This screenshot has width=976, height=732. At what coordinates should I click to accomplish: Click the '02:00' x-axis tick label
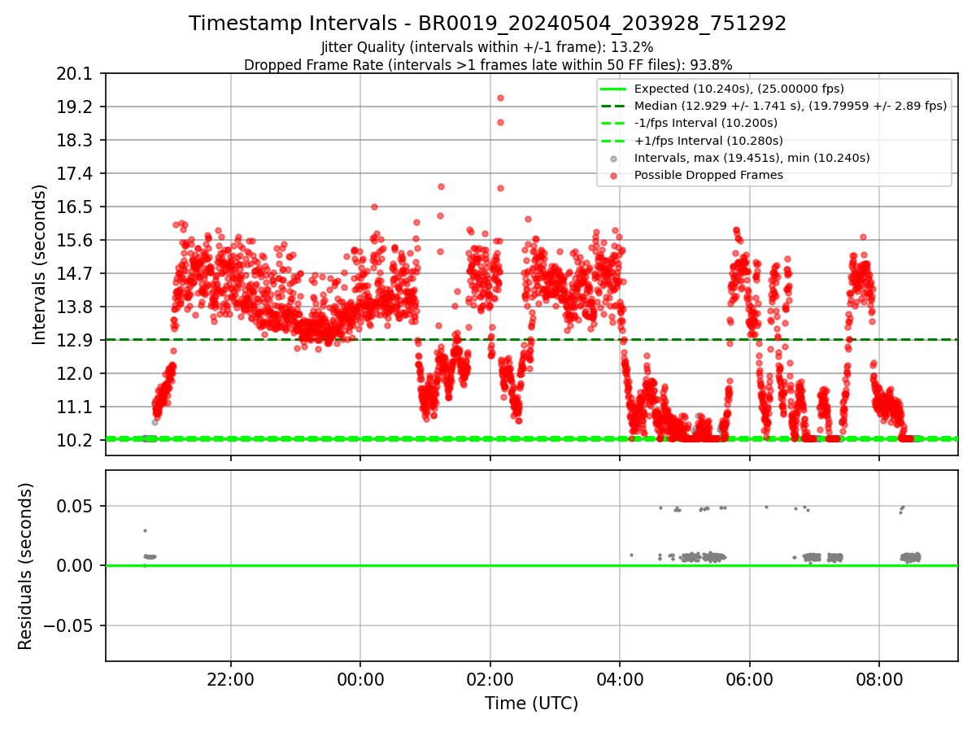490,678
